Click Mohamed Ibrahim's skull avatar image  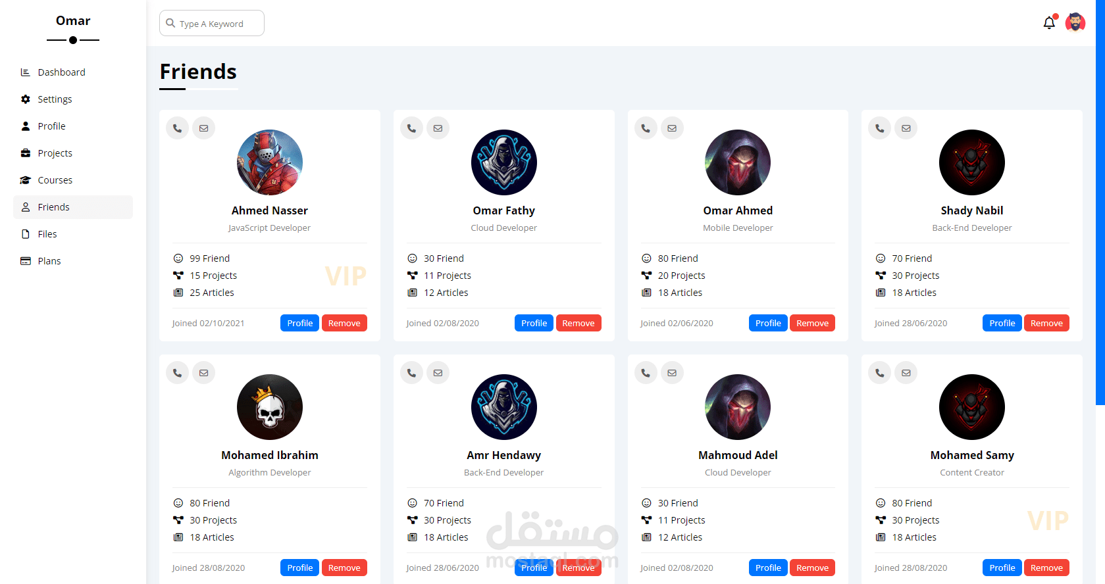(x=270, y=407)
